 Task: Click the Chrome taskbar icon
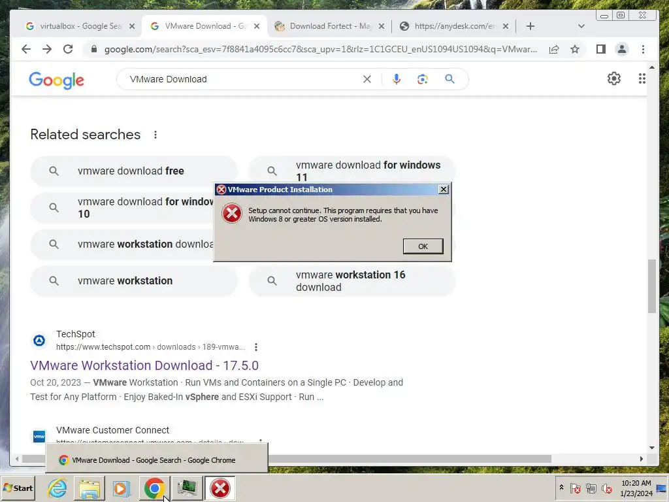point(154,488)
